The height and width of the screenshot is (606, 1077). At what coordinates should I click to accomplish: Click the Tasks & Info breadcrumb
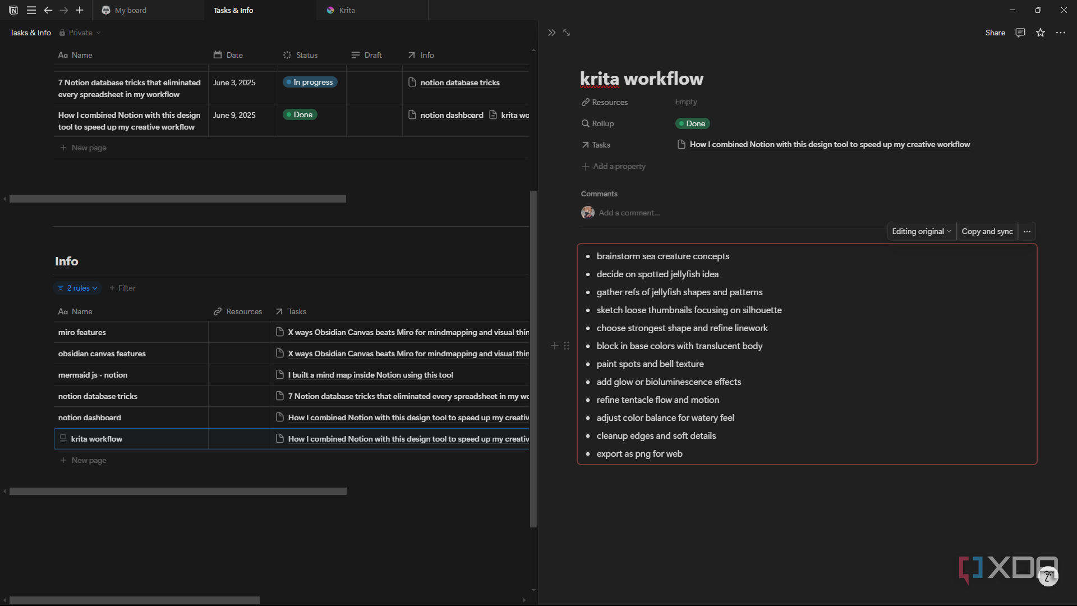pos(30,33)
